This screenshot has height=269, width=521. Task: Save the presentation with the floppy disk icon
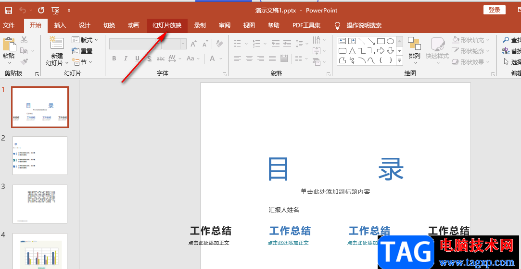(x=9, y=11)
